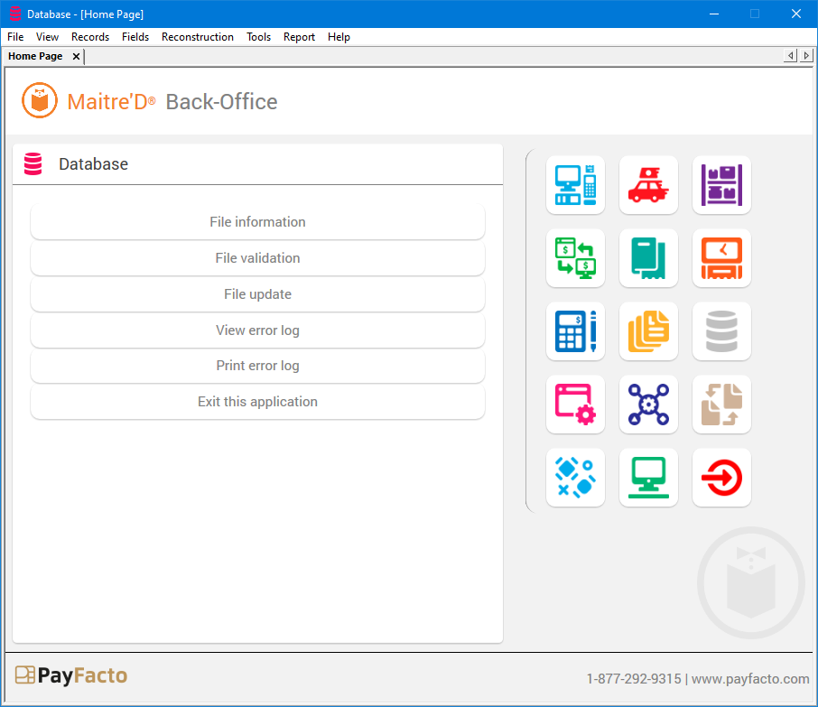Select the Electronic Funds Transfer module icon
818x707 pixels.
point(575,258)
